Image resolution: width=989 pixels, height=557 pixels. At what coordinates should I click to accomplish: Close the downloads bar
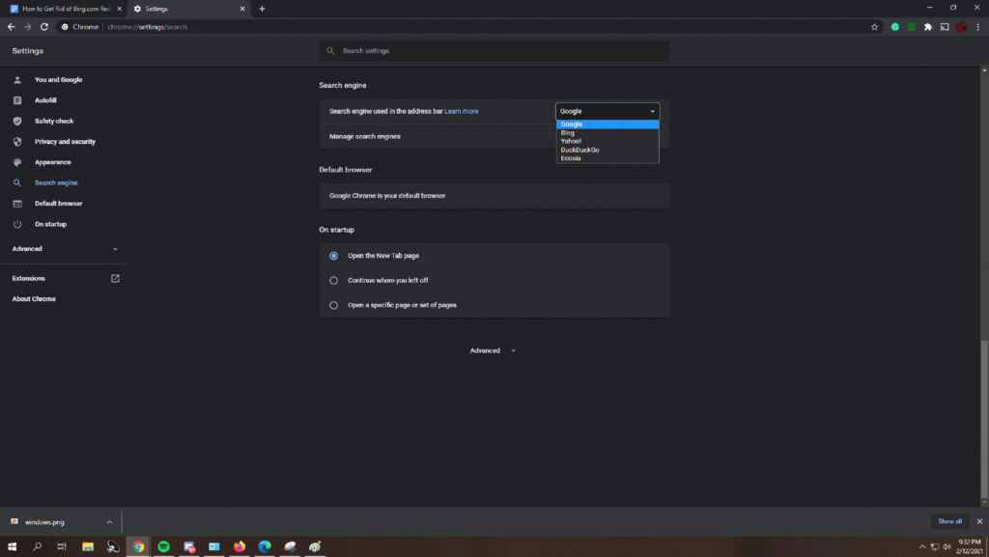tap(979, 521)
